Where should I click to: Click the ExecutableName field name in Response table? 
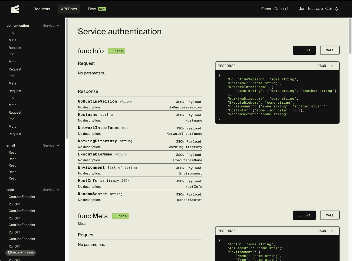(x=95, y=154)
